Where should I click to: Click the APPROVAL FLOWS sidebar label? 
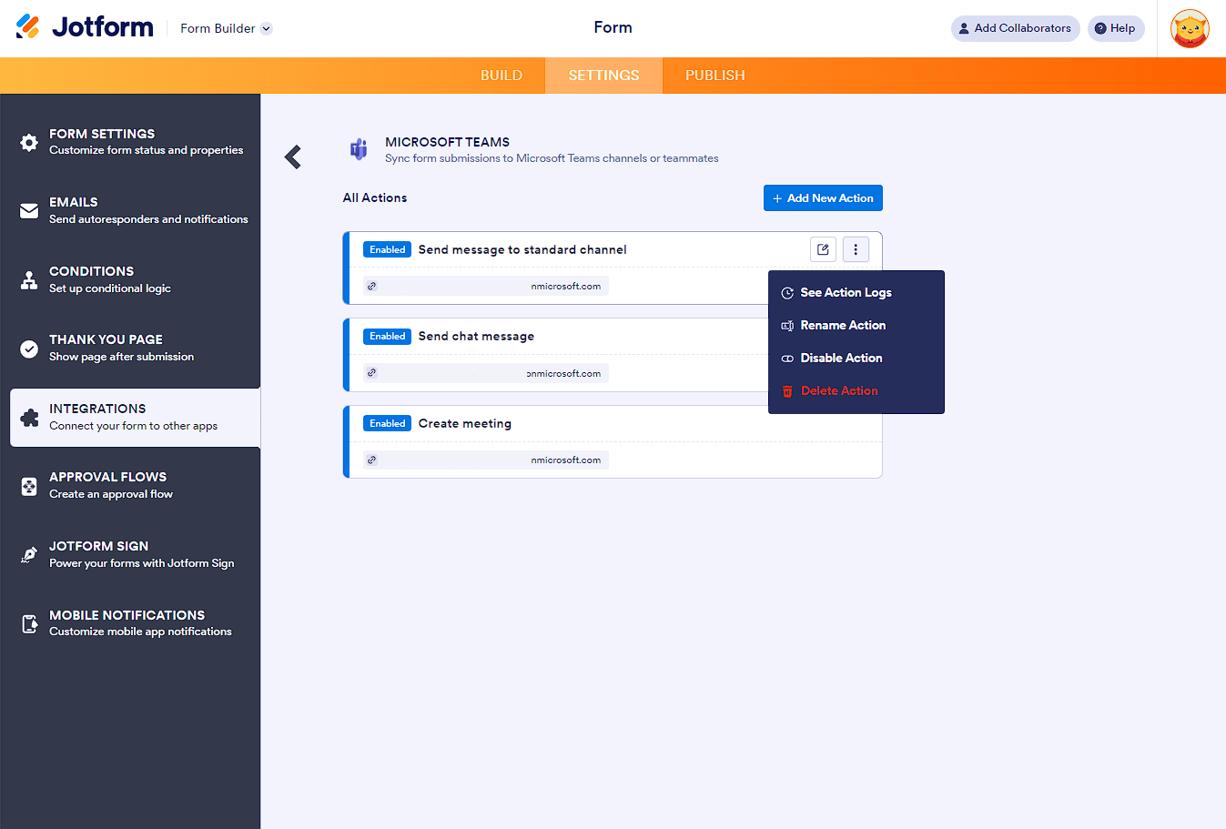[x=108, y=477]
